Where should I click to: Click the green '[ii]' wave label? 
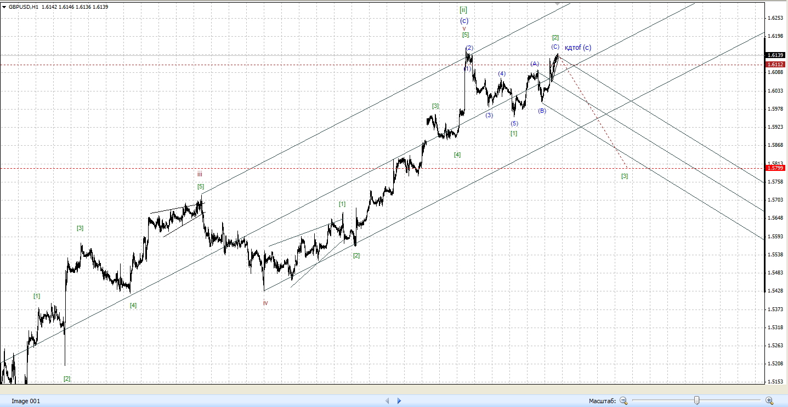coord(463,10)
